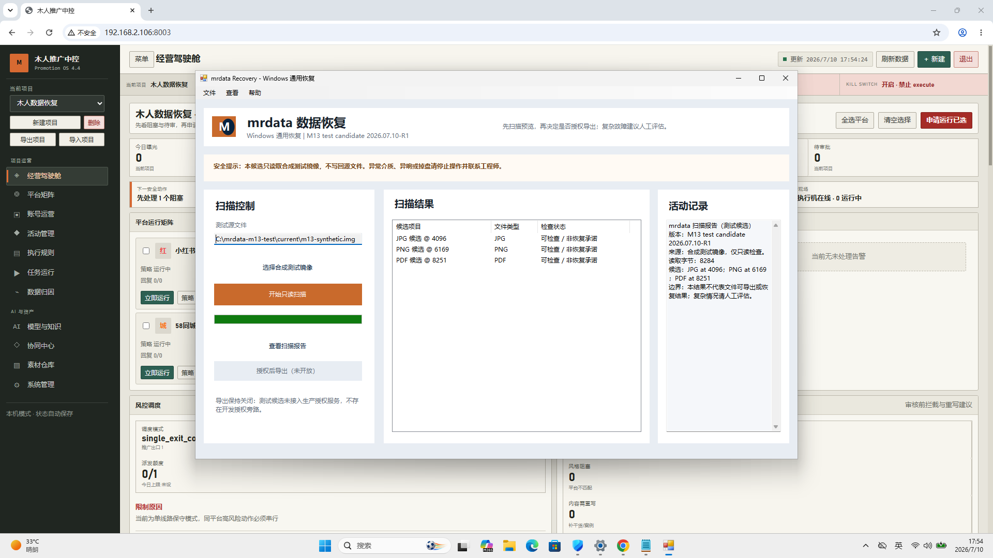Open the browser profile icon
Image resolution: width=993 pixels, height=558 pixels.
(x=962, y=33)
